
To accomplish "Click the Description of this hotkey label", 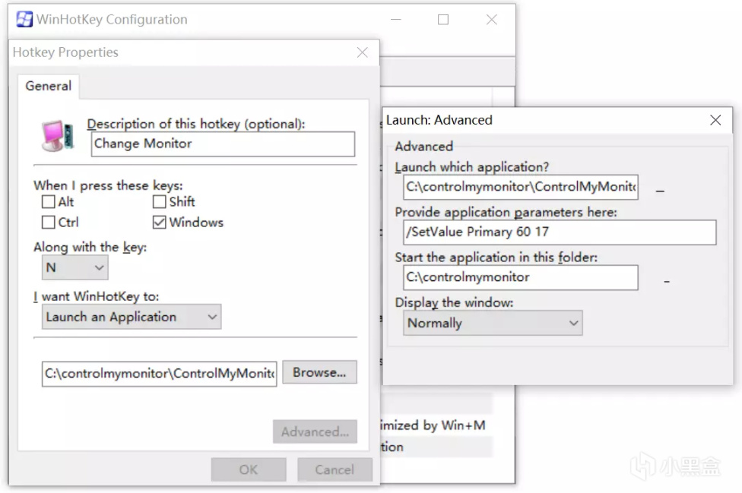I will (196, 124).
